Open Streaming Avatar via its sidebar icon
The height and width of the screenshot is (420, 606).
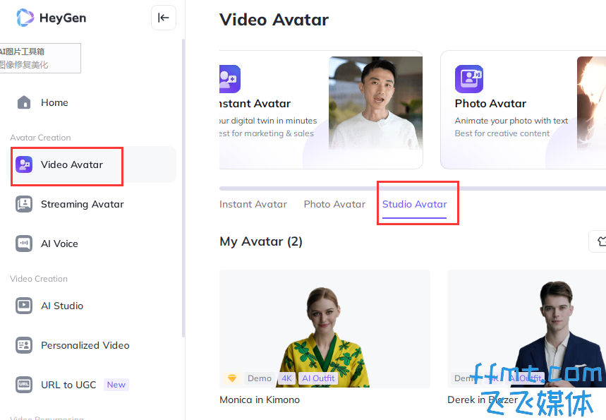[24, 204]
